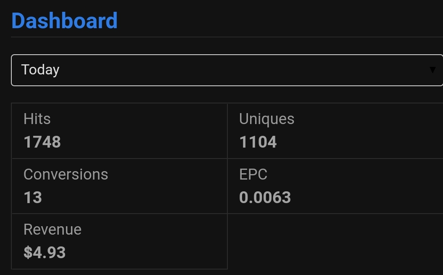Select the Uniques stat cell
The height and width of the screenshot is (275, 443).
(x=335, y=131)
